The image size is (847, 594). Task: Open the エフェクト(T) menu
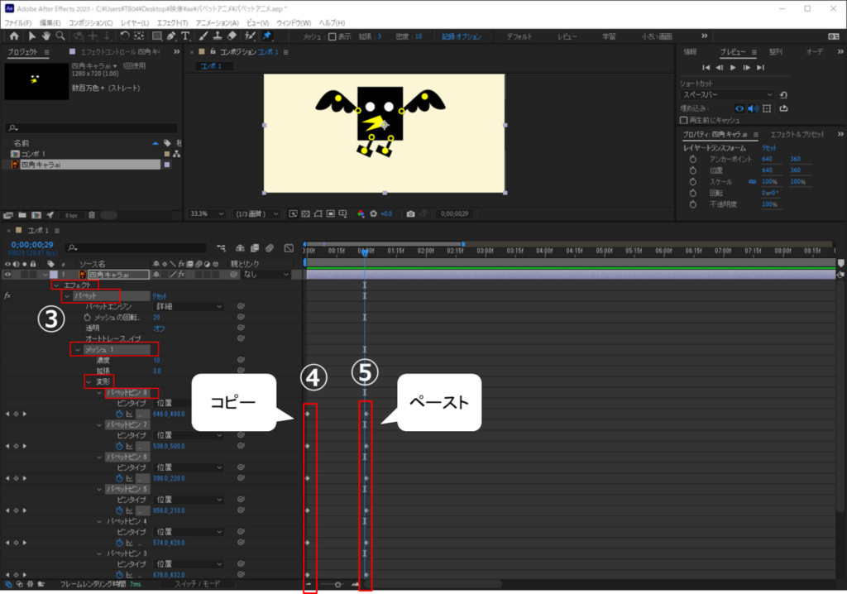(x=173, y=22)
